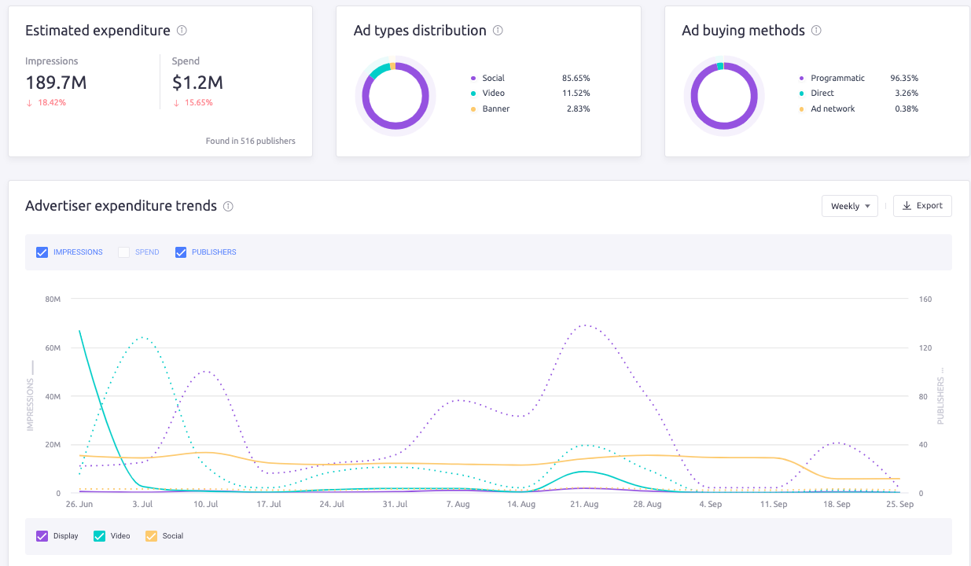
Task: Click the info icon next to Ad types distribution
Action: (x=498, y=30)
